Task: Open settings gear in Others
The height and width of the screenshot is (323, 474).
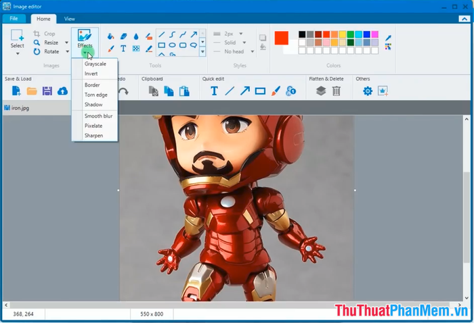Action: point(368,91)
